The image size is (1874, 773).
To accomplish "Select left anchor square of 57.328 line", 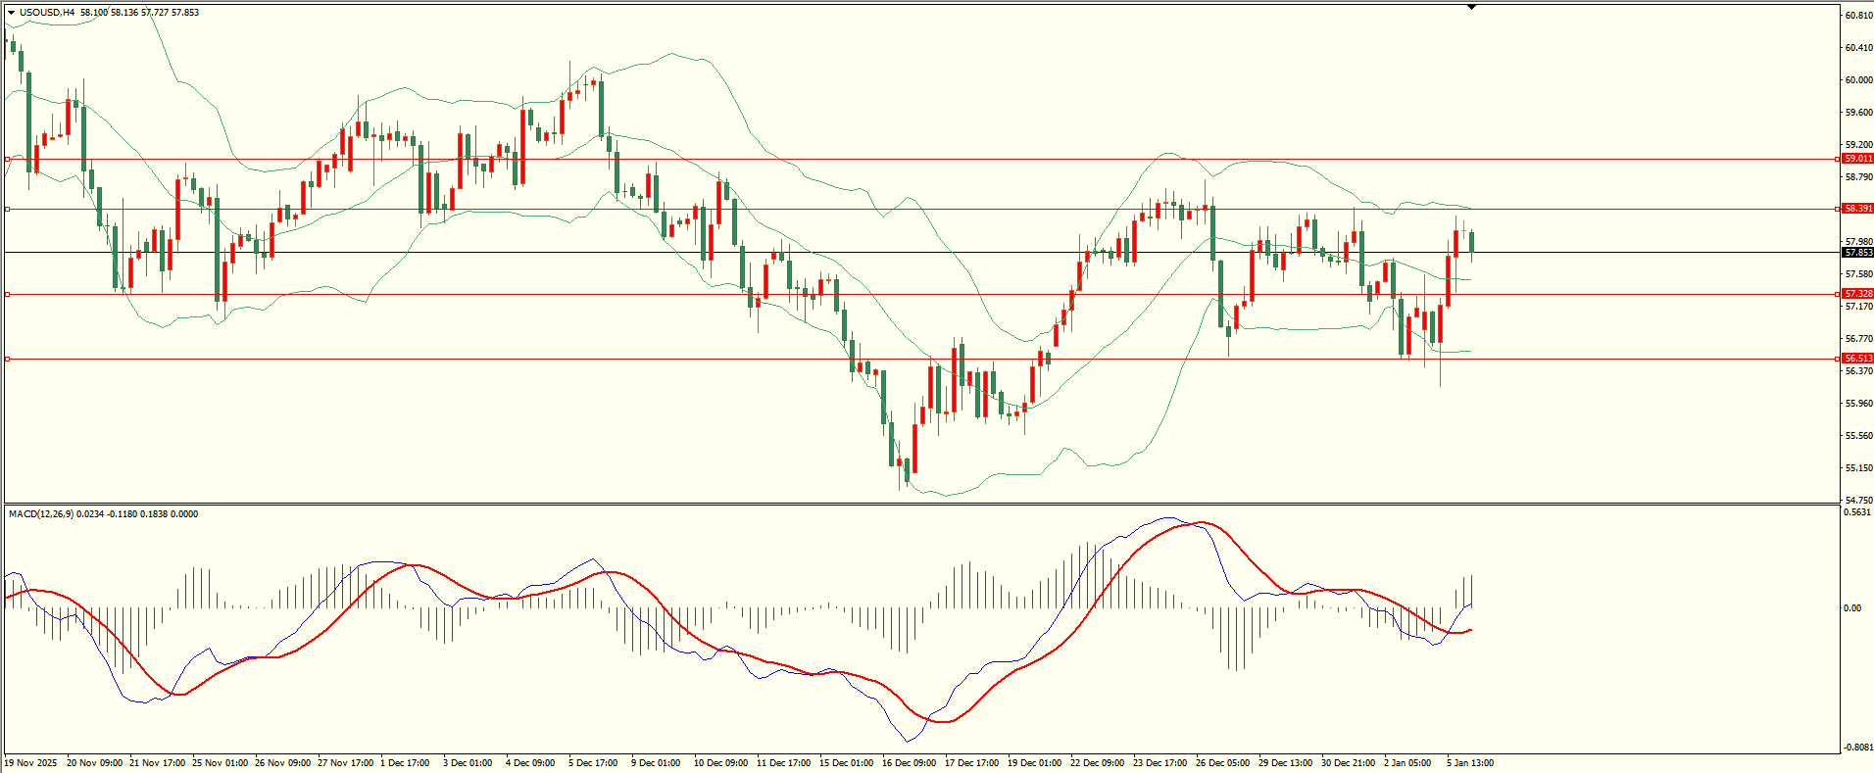I will (8, 294).
